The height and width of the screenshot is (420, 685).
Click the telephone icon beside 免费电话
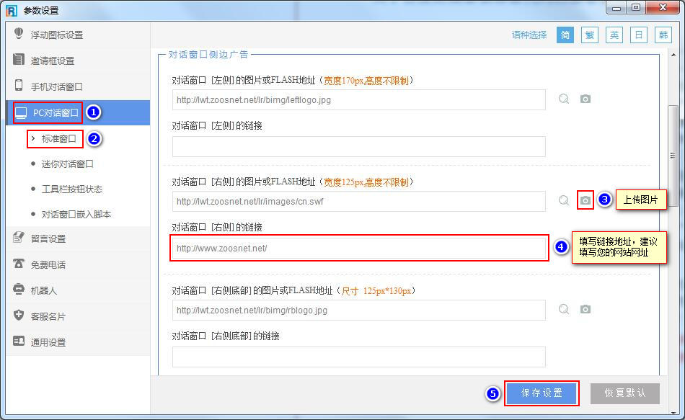19,263
